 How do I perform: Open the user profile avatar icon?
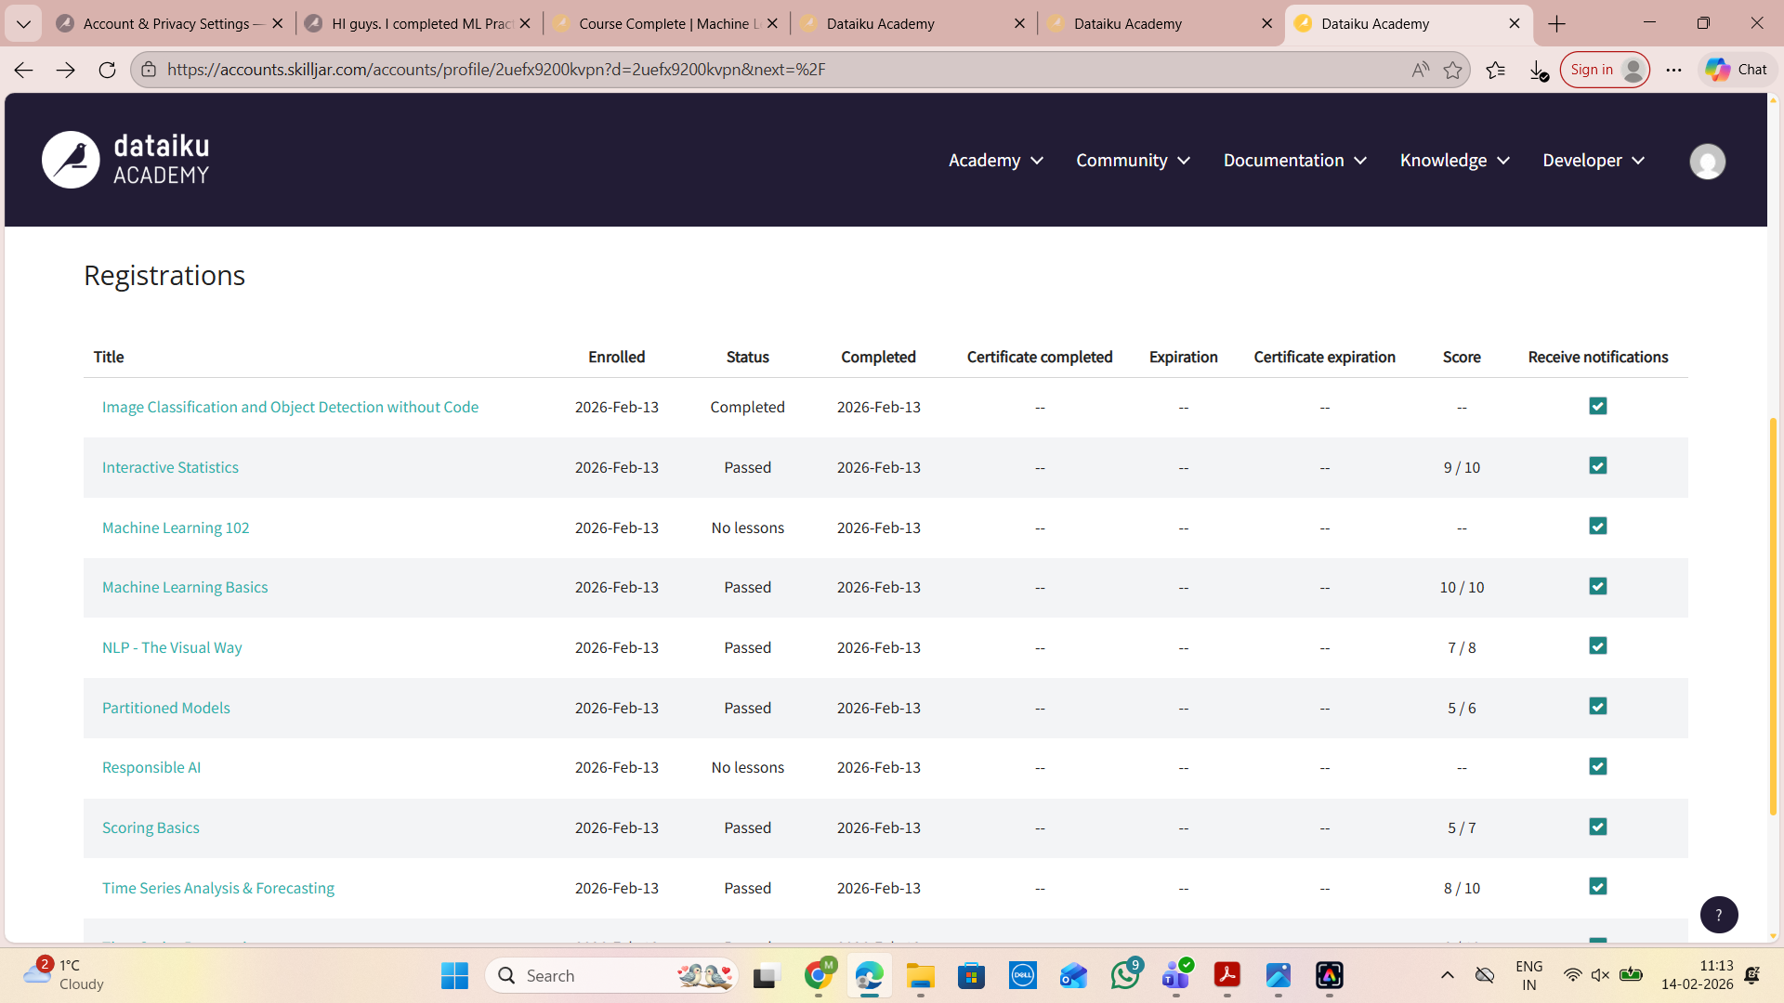pyautogui.click(x=1707, y=161)
